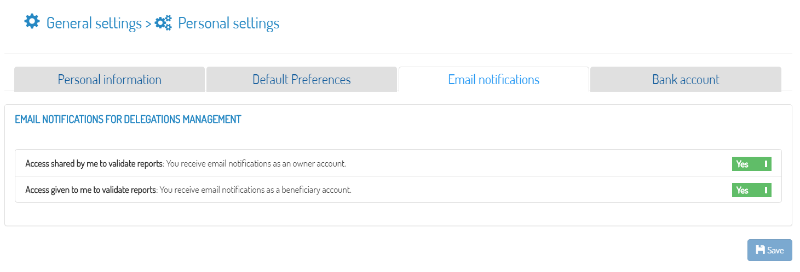The width and height of the screenshot is (800, 272).
Task: Save the notification settings
Action: 770,250
